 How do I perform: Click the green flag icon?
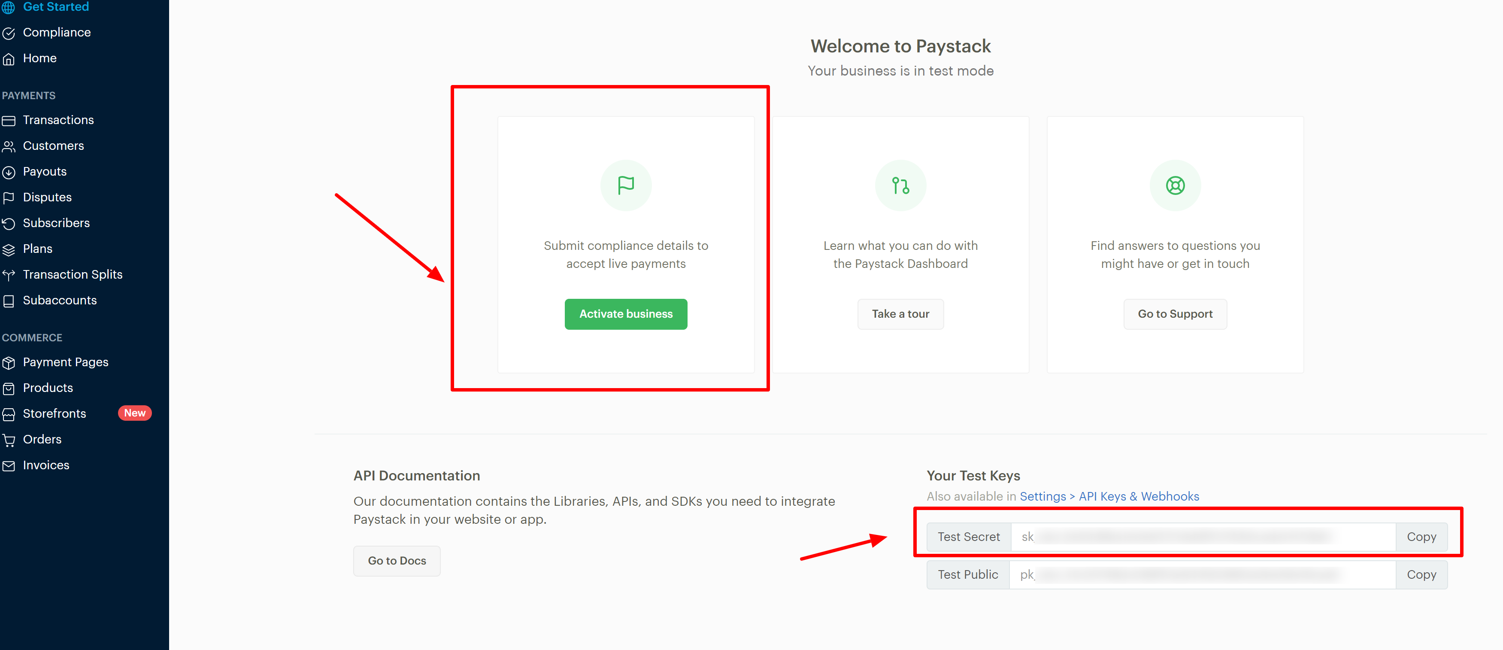[625, 185]
